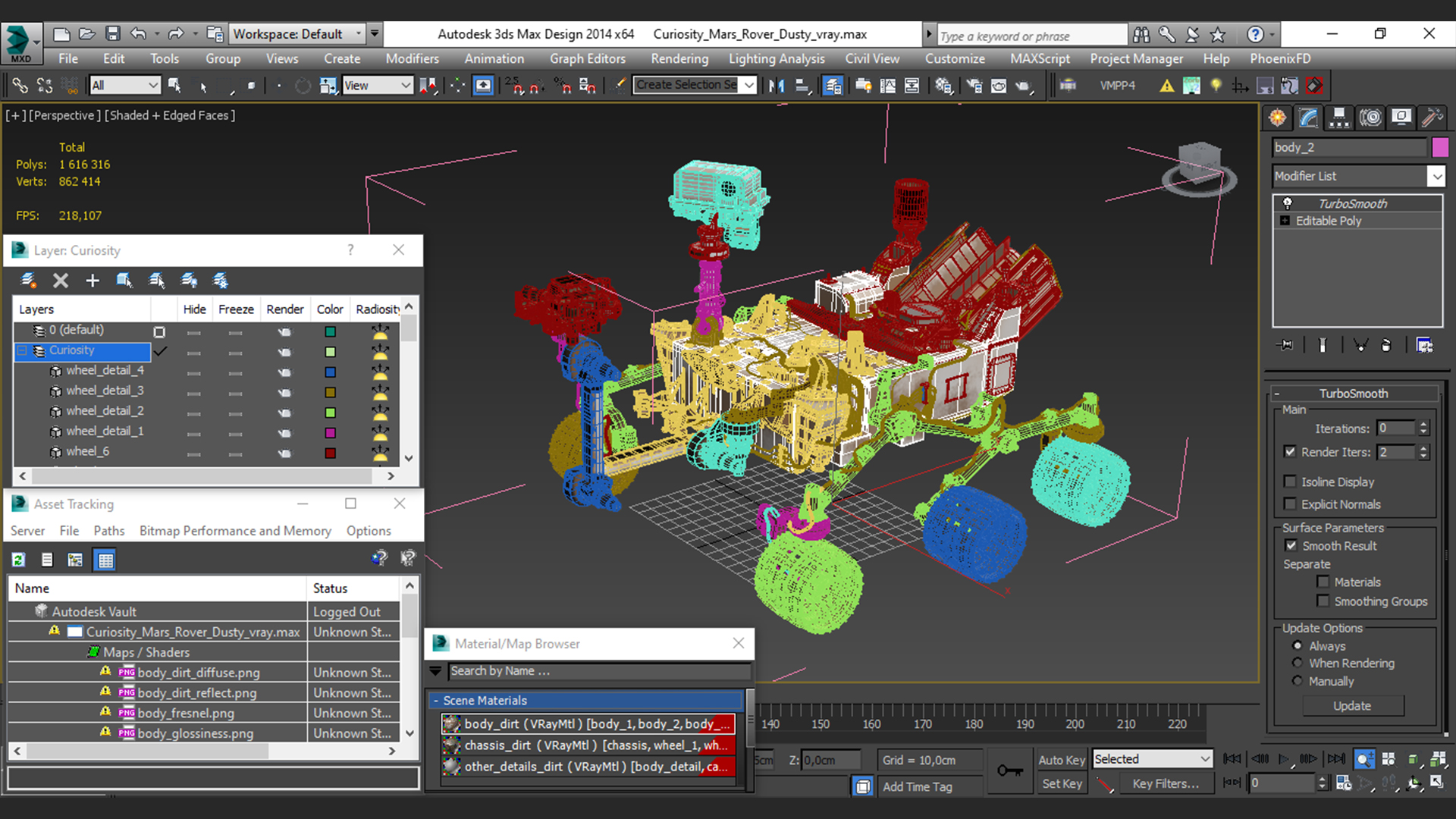Click wheel_detail_1 layer color swatch
1456x819 pixels.
[330, 433]
